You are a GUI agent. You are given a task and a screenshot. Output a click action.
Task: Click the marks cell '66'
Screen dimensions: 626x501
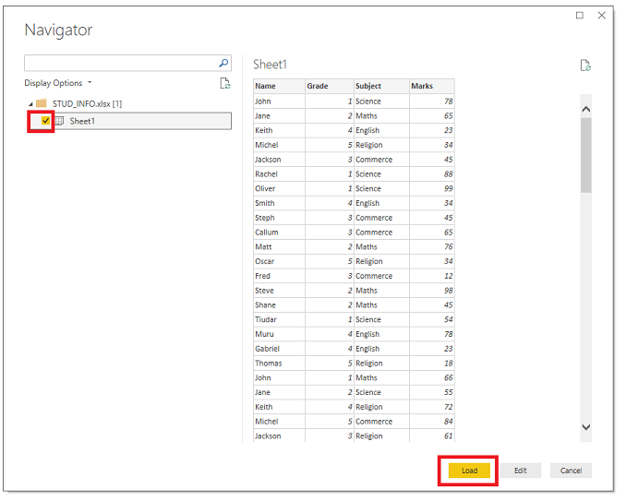[x=432, y=378]
